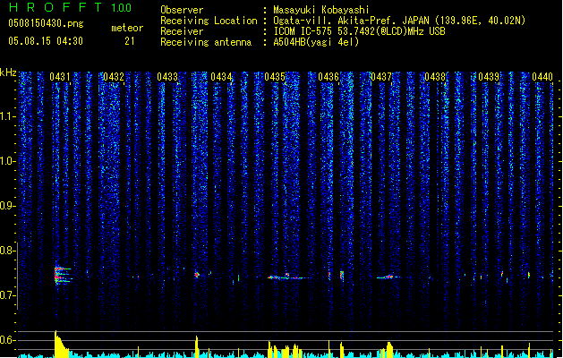Click the 0.7 kHz axis tick label
The height and width of the screenshot is (358, 563).
pos(8,295)
